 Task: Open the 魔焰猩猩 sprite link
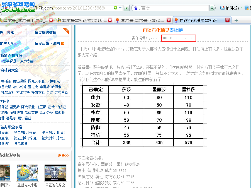[x=20, y=81]
